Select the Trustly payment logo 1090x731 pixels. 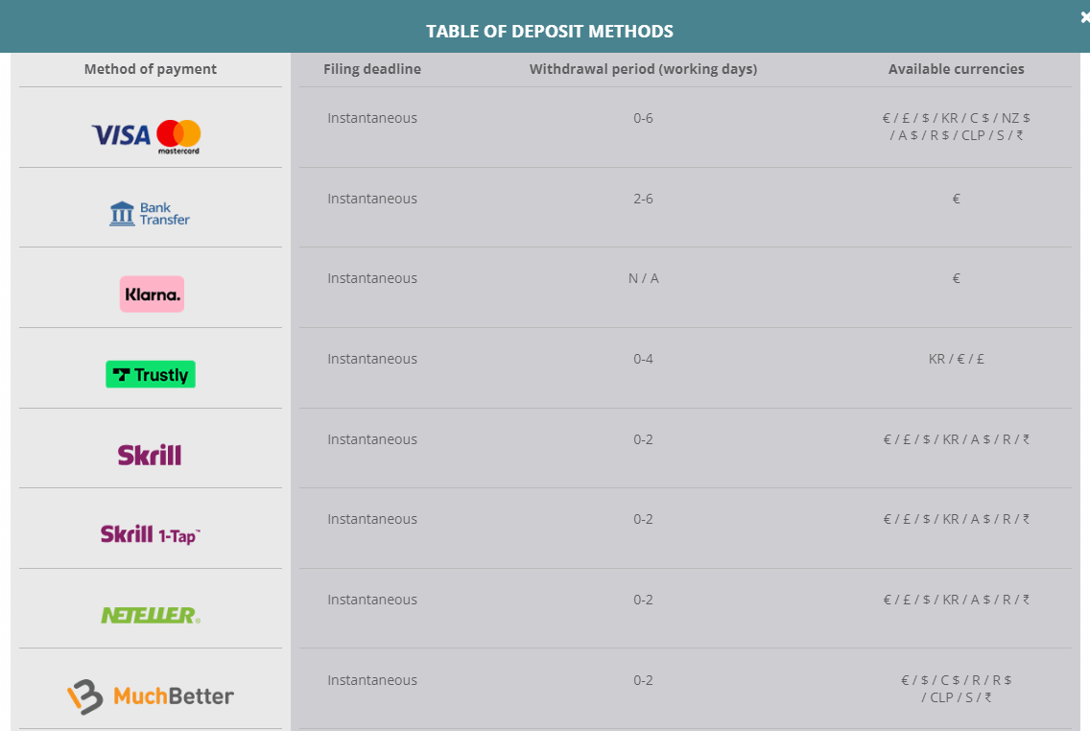(150, 374)
